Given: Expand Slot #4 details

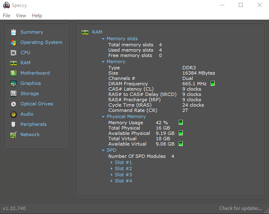Looking at the screenshot, I should pos(112,181).
